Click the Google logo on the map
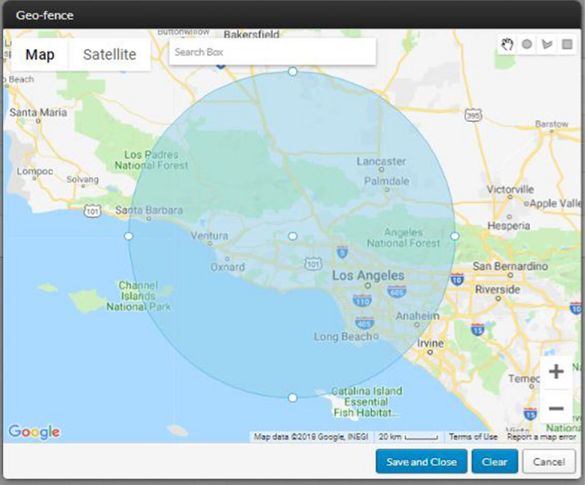The height and width of the screenshot is (485, 585). coord(33,431)
